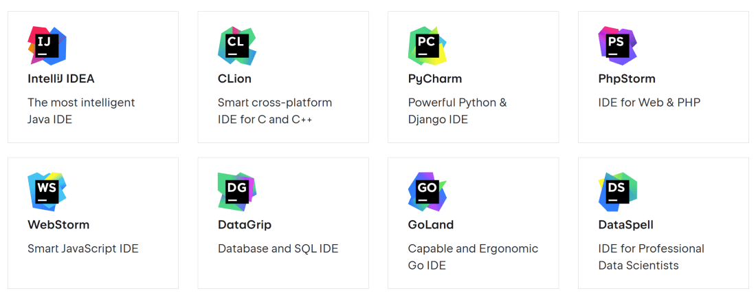The height and width of the screenshot is (300, 756).
Task: Click 'The most intelligent Java IDE' description
Action: 81,111
